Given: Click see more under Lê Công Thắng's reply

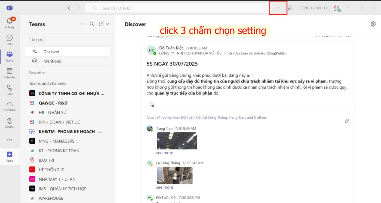Looking at the screenshot, I should click(165, 187).
